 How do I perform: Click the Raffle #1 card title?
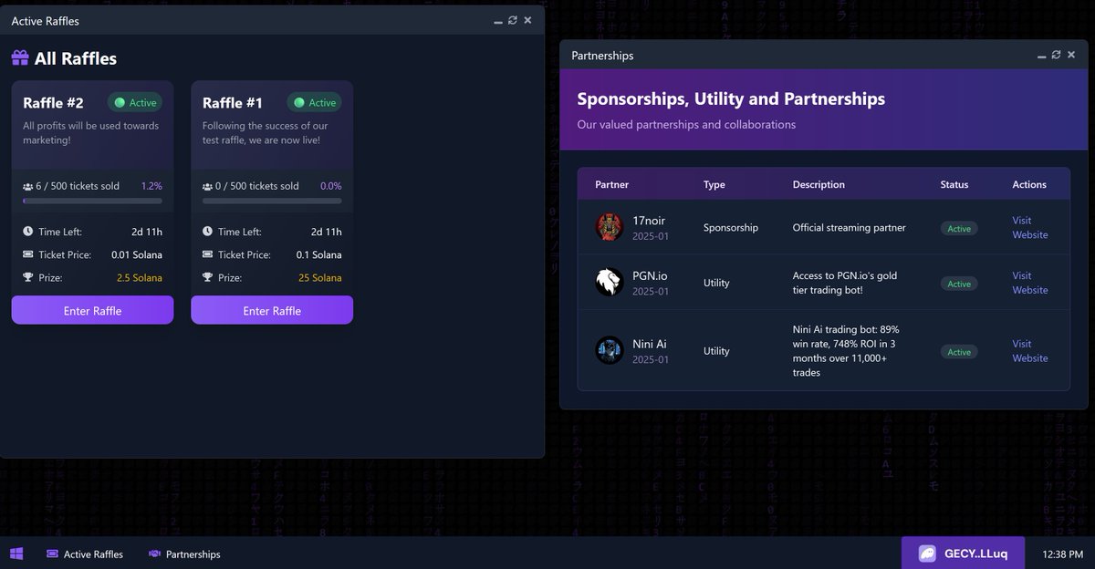click(233, 103)
